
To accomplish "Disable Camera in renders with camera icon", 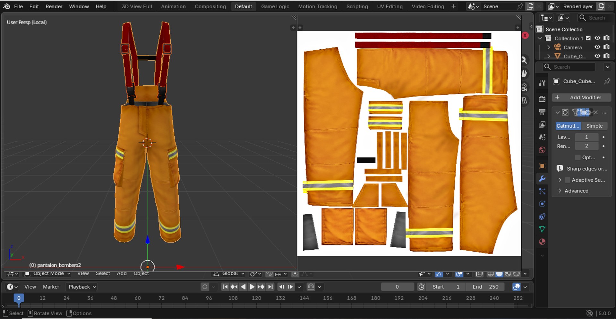I will tap(606, 47).
